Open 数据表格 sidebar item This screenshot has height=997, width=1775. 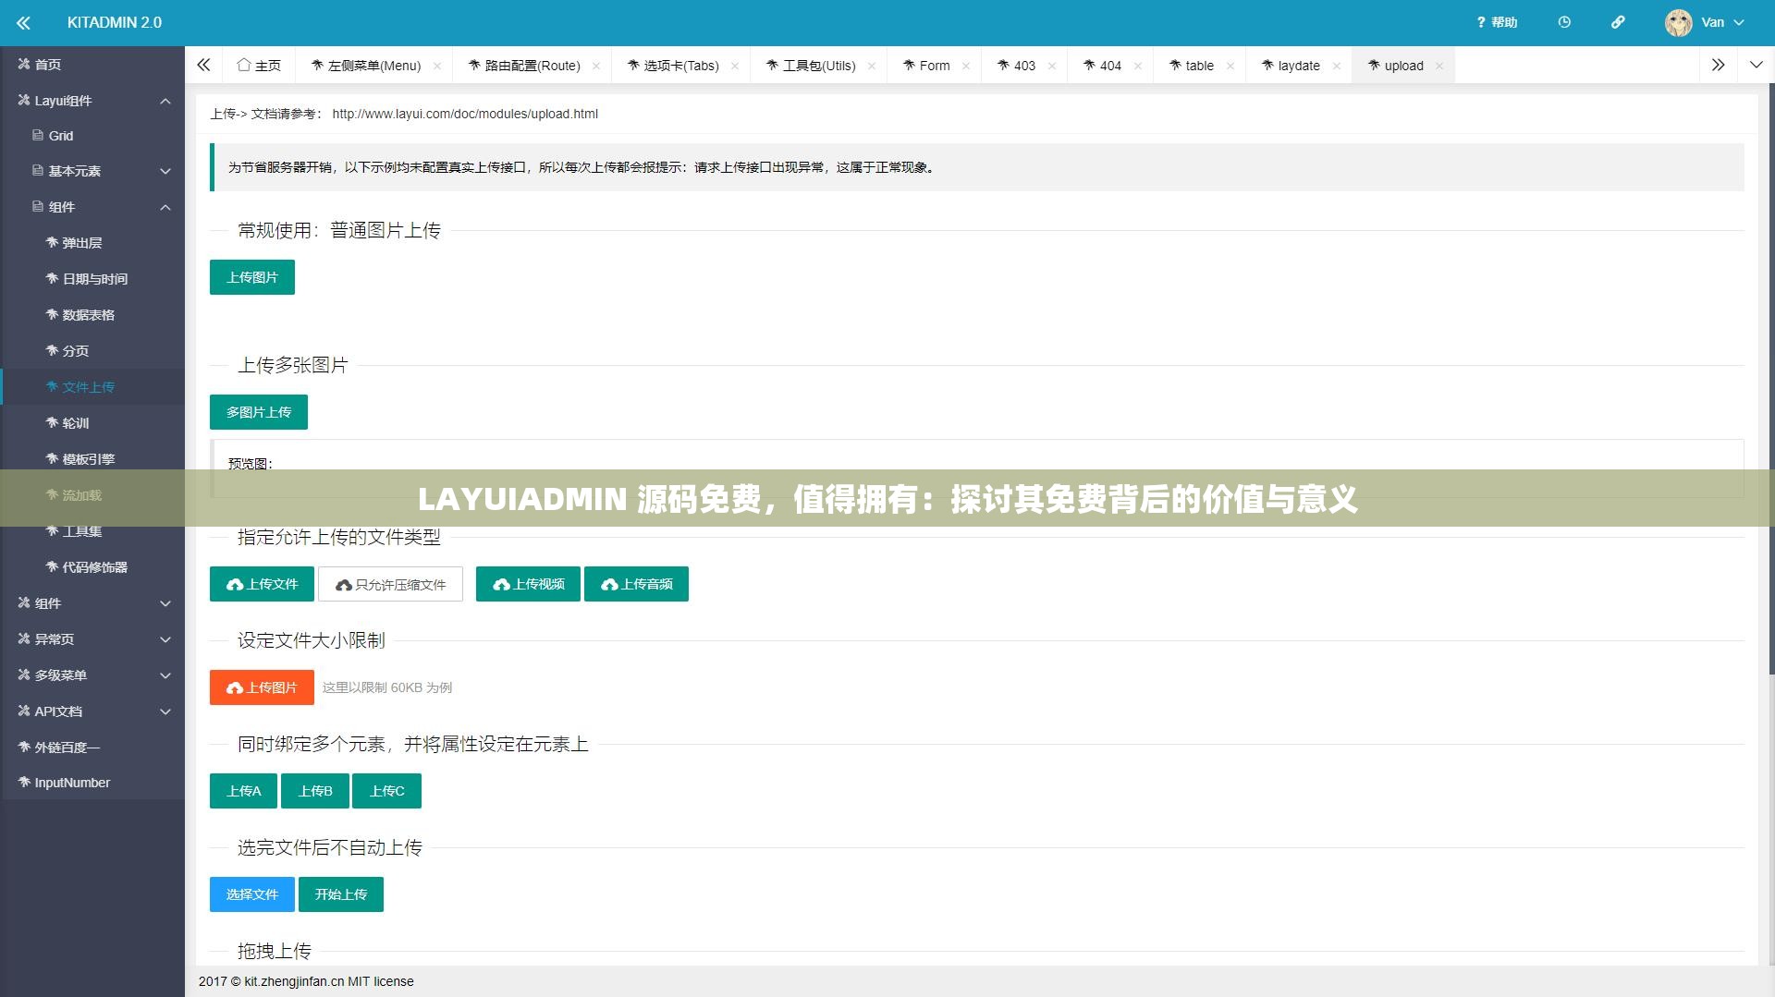click(x=92, y=315)
